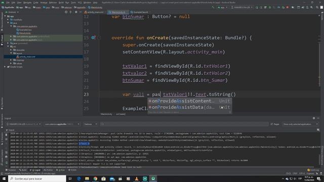Viewport: 324px width, 182px height.
Task: Open the Logcat device dropdown
Action: click(x=24, y=124)
